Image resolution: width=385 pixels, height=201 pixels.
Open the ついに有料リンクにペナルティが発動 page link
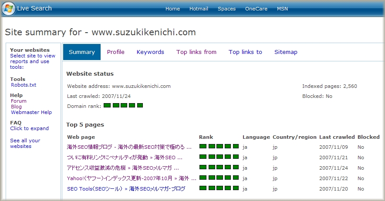pyautogui.click(x=125, y=157)
